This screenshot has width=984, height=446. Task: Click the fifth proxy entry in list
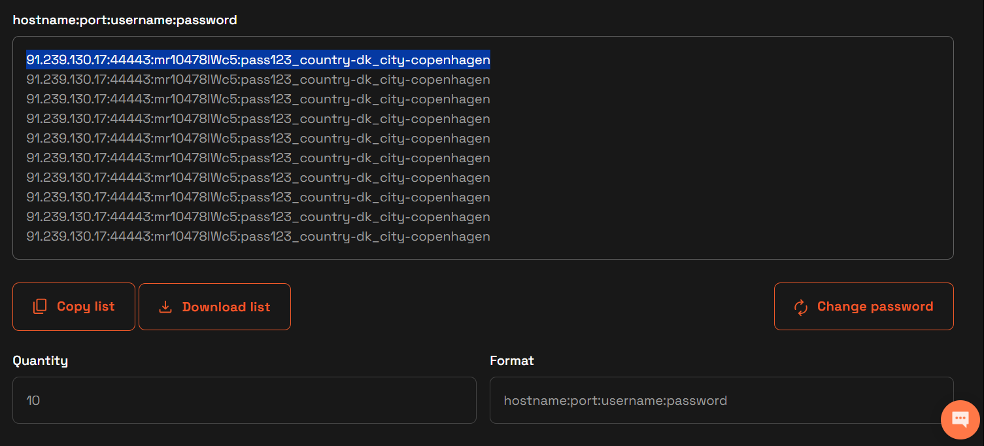click(x=258, y=139)
